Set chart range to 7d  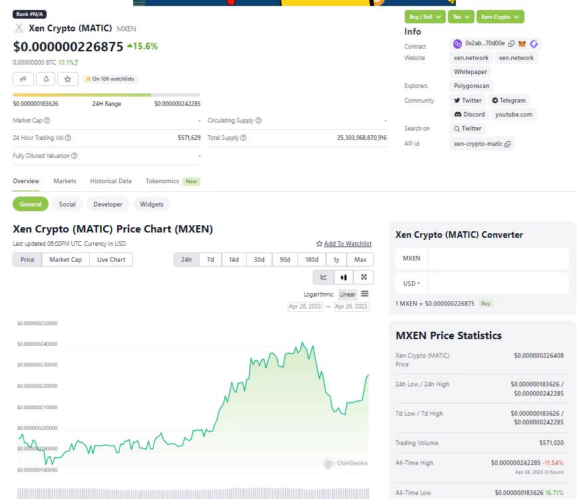[x=210, y=260]
